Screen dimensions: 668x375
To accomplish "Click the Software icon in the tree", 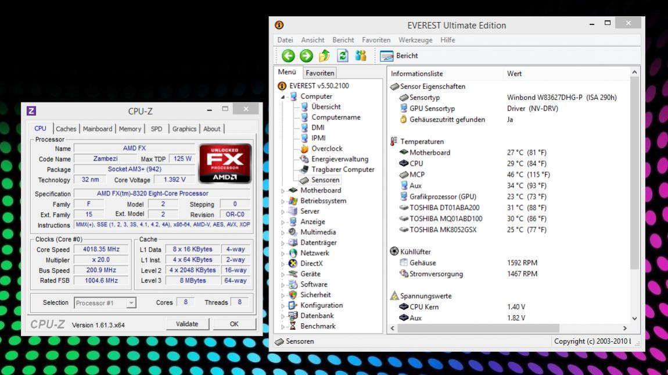I will pos(293,284).
